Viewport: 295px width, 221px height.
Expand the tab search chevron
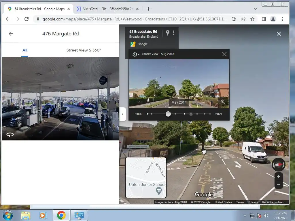(x=255, y=9)
